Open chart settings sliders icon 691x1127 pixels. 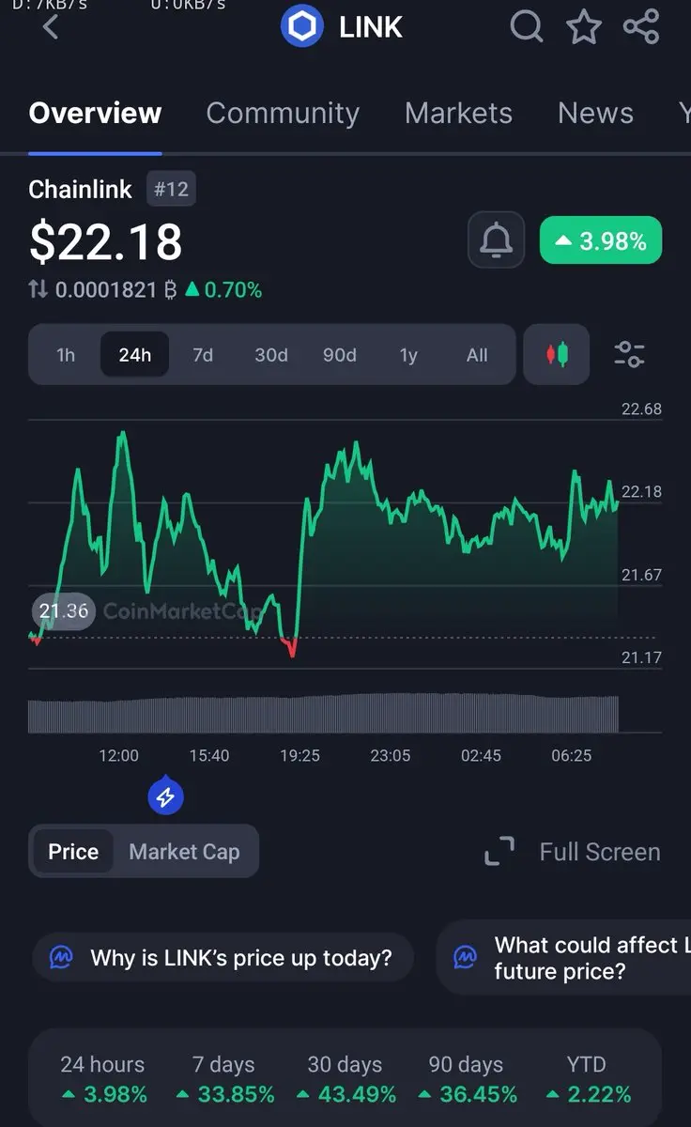[x=629, y=354]
